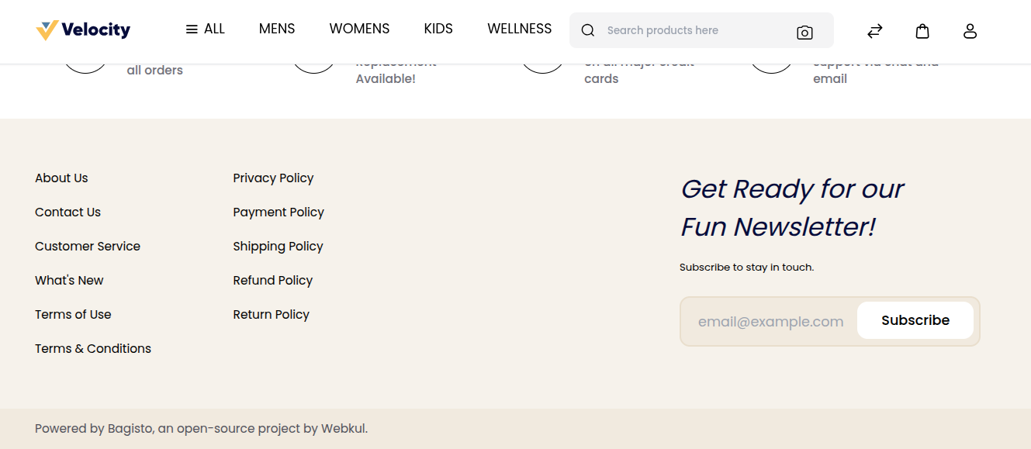The height and width of the screenshot is (449, 1031).
Task: Open the WELLNESS category
Action: pos(519,29)
